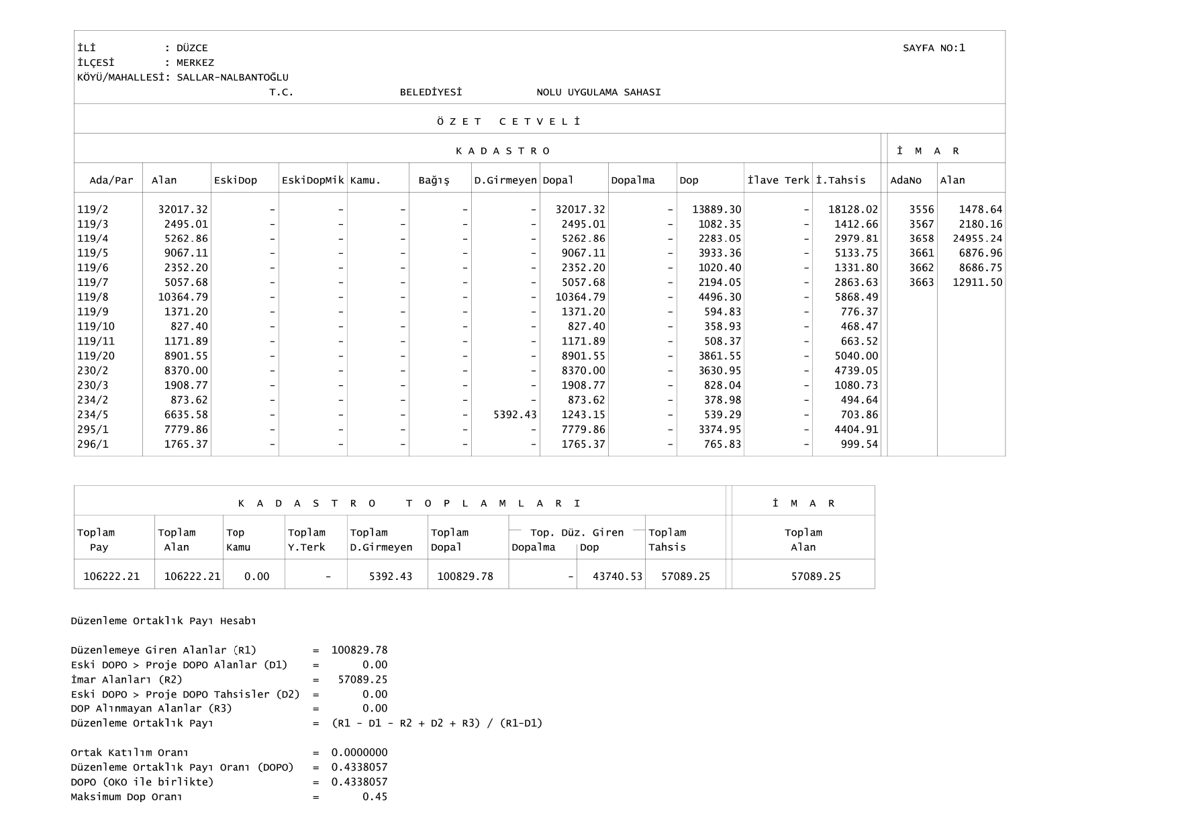This screenshot has height=833, width=1178.
Task: Click the EskiDopMik column header
Action: click(313, 180)
